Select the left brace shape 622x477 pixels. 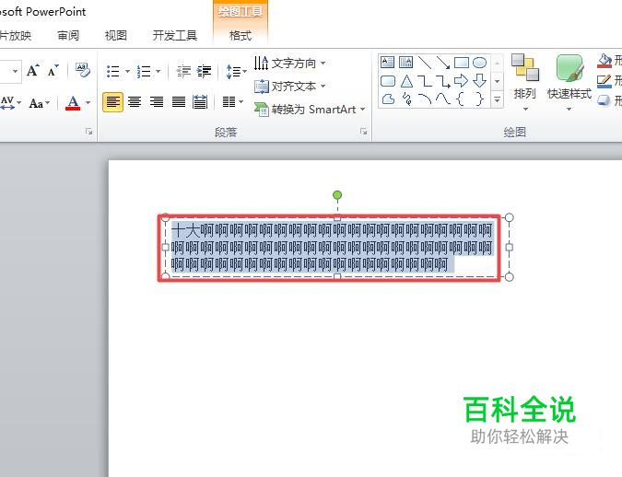(461, 99)
